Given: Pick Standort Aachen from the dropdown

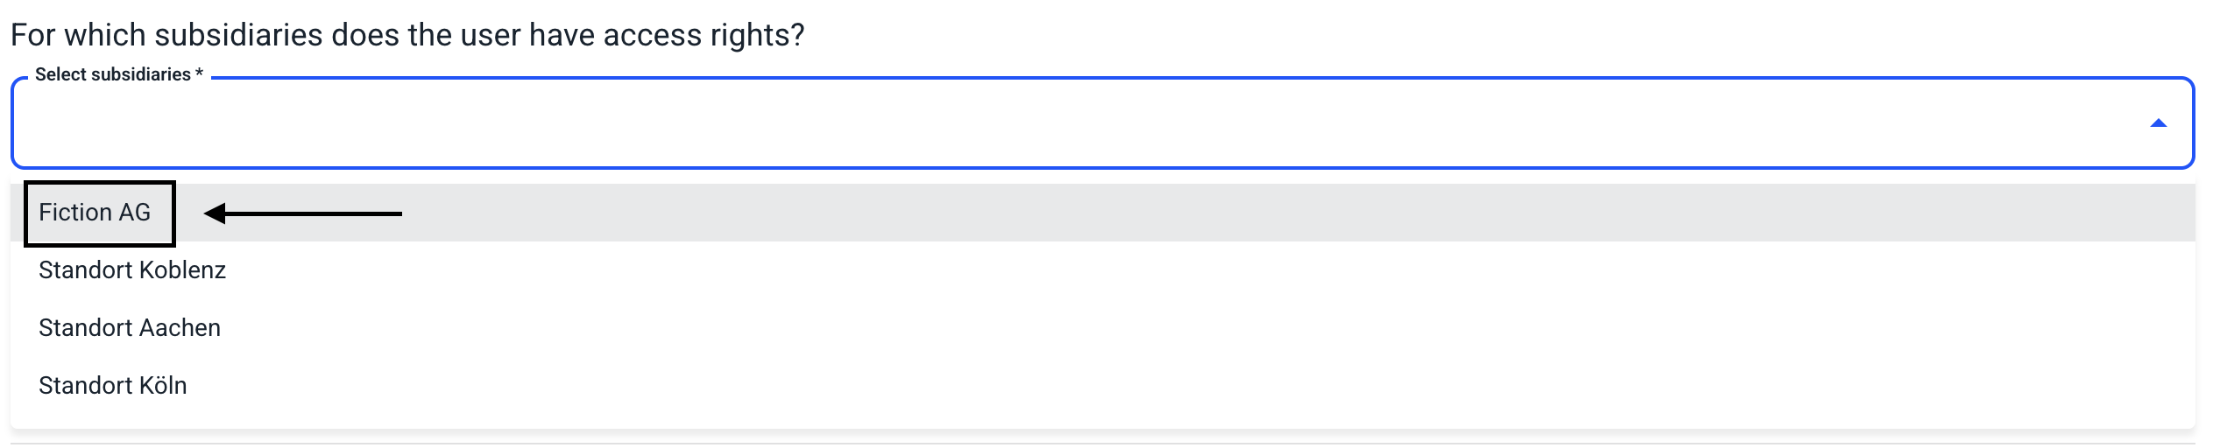Looking at the screenshot, I should (130, 328).
